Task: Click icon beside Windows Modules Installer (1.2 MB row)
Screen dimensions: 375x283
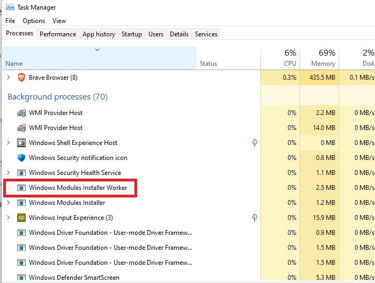Action: 21,203
